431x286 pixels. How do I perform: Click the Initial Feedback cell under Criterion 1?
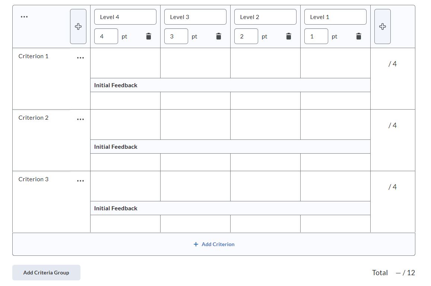click(230, 85)
